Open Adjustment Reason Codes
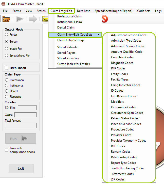 (129, 35)
